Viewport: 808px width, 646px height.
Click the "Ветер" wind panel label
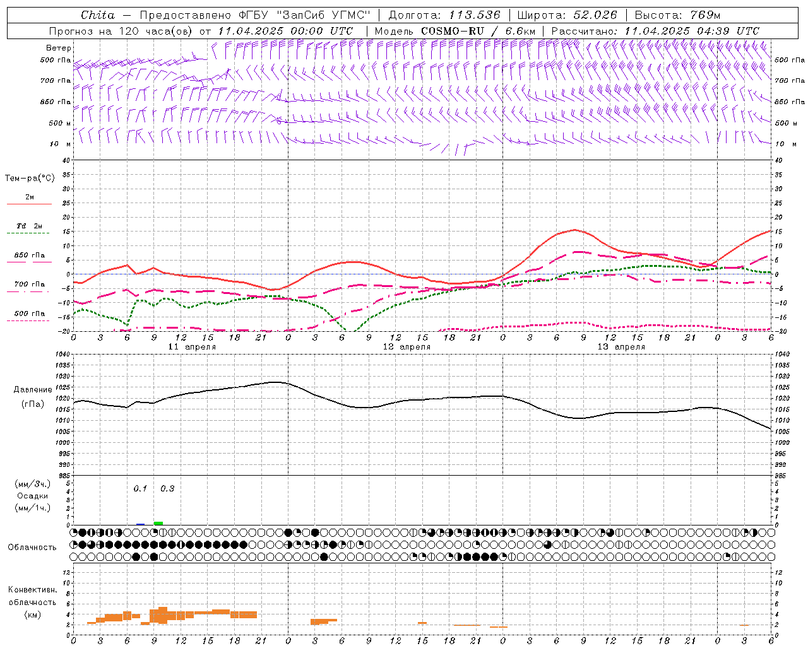pos(59,48)
